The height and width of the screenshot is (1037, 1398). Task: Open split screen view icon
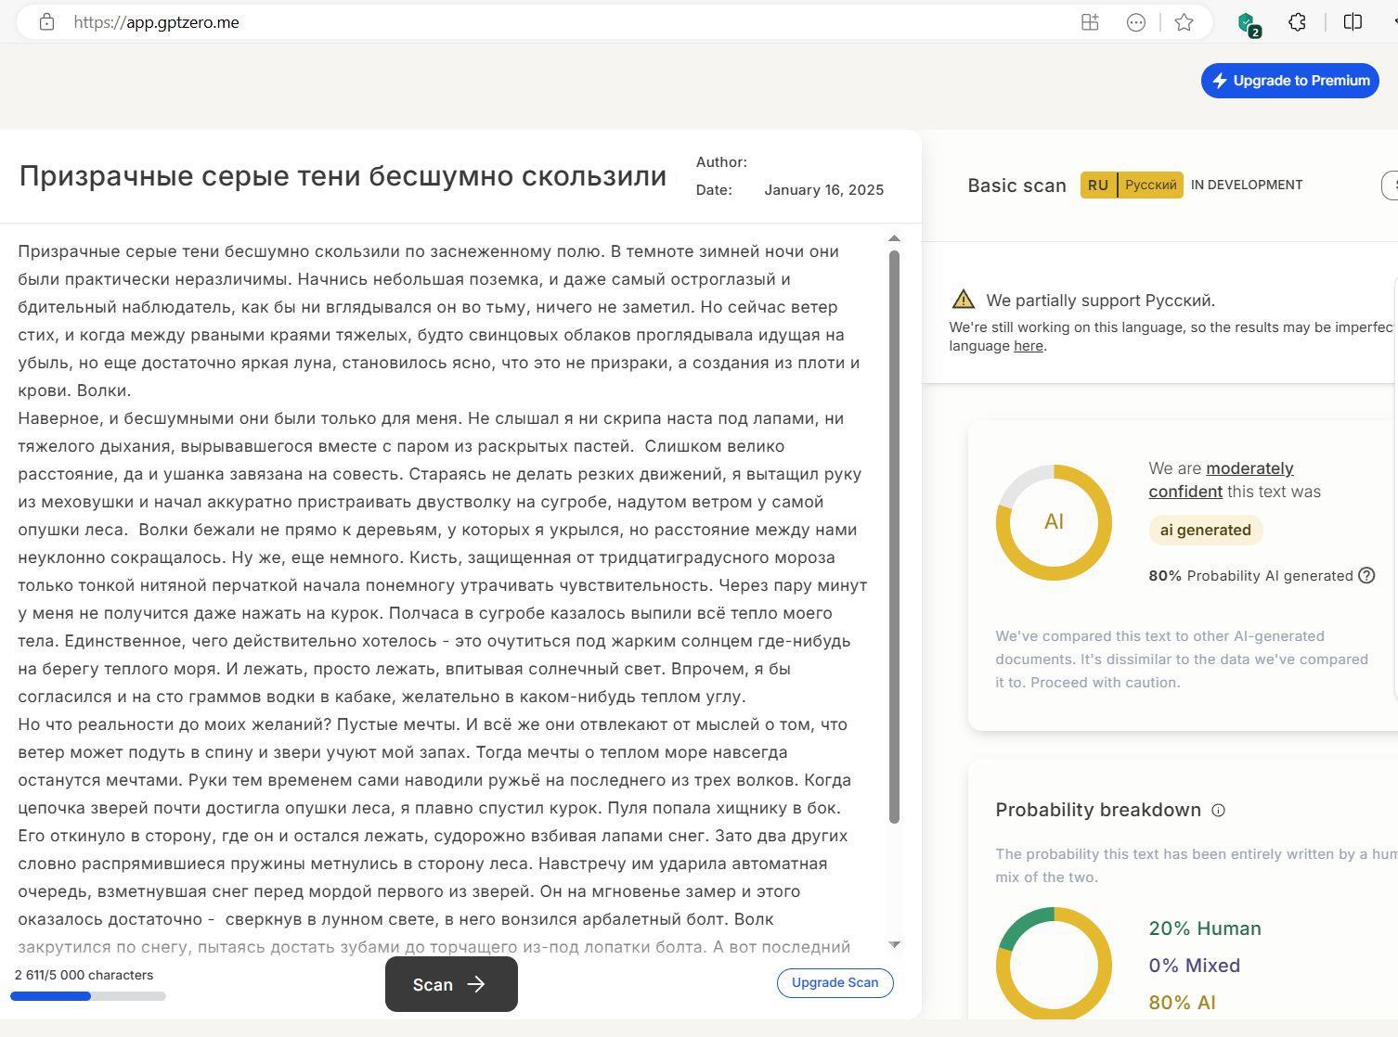(1353, 22)
